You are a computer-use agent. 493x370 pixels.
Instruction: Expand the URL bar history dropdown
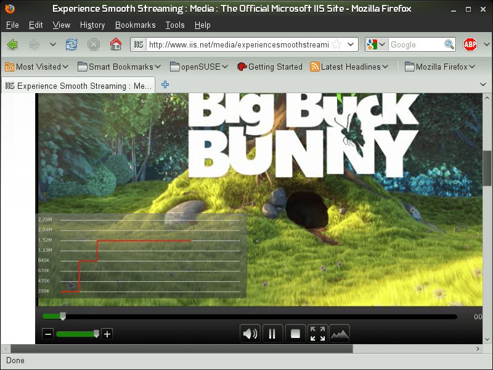(x=351, y=44)
